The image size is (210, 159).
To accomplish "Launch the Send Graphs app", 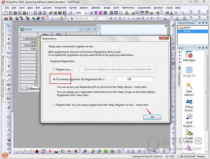I will tap(189, 121).
